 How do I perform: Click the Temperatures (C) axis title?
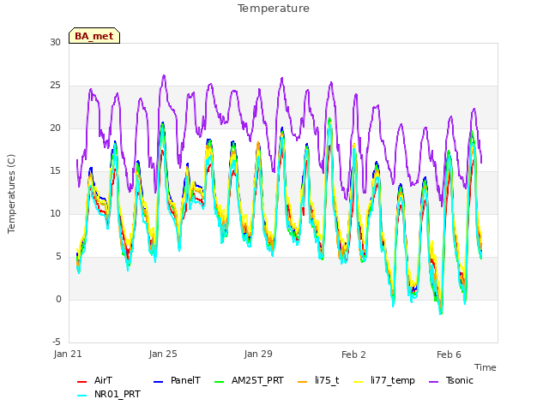[11, 194]
